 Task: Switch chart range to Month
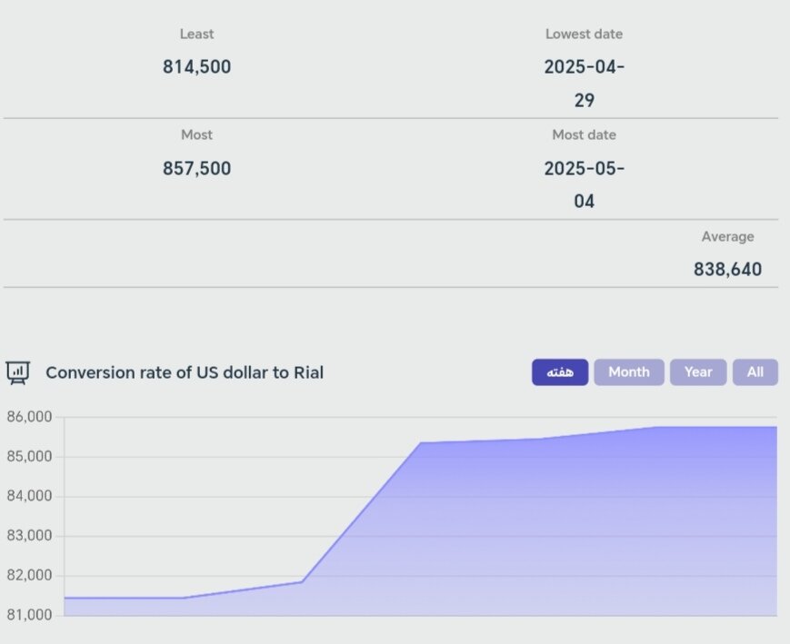pyautogui.click(x=629, y=372)
